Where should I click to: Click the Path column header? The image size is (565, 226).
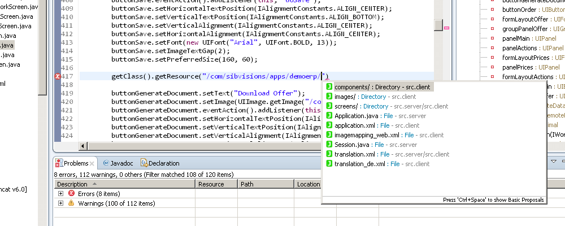266,184
